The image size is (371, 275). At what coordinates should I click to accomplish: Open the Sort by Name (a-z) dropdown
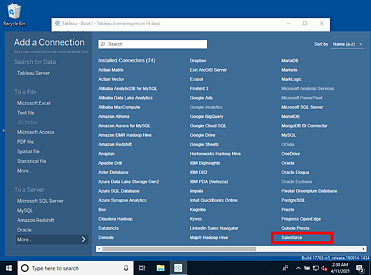[347, 44]
